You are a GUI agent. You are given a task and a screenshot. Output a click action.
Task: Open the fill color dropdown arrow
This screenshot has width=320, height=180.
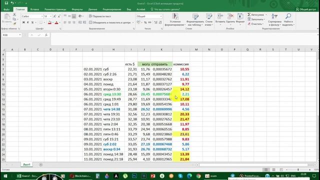(52, 22)
